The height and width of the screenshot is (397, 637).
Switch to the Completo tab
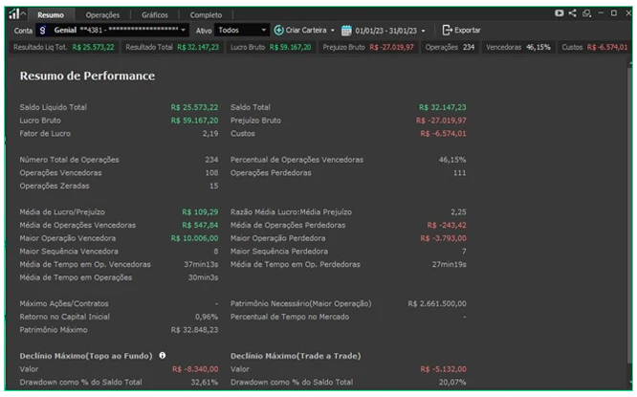[x=206, y=15]
